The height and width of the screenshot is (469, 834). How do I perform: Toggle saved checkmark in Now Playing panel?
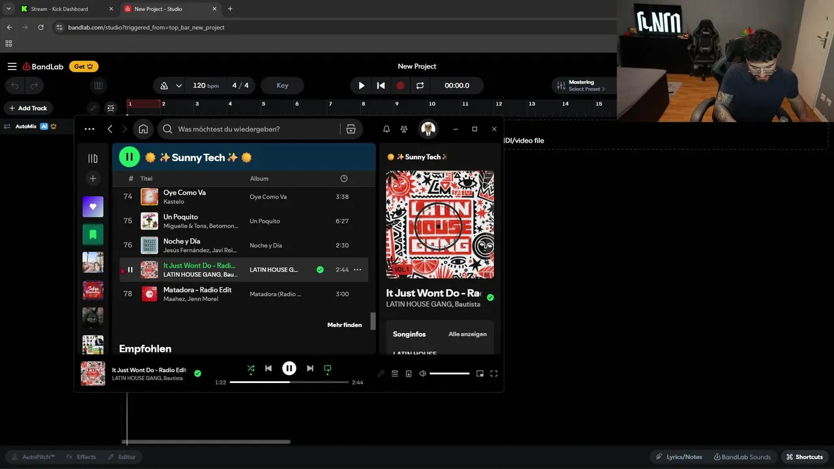coord(490,298)
